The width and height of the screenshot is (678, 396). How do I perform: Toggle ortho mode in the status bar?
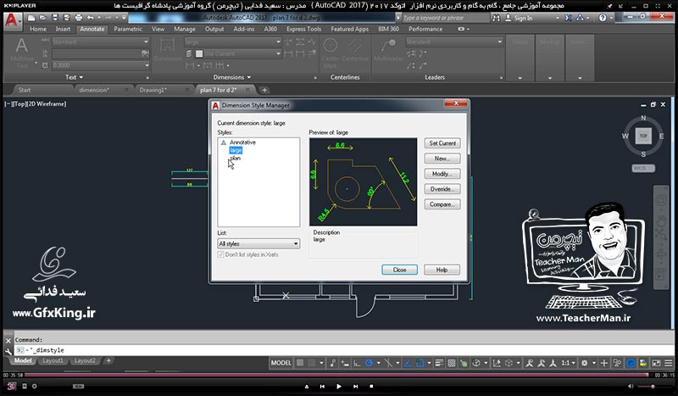coord(357,363)
